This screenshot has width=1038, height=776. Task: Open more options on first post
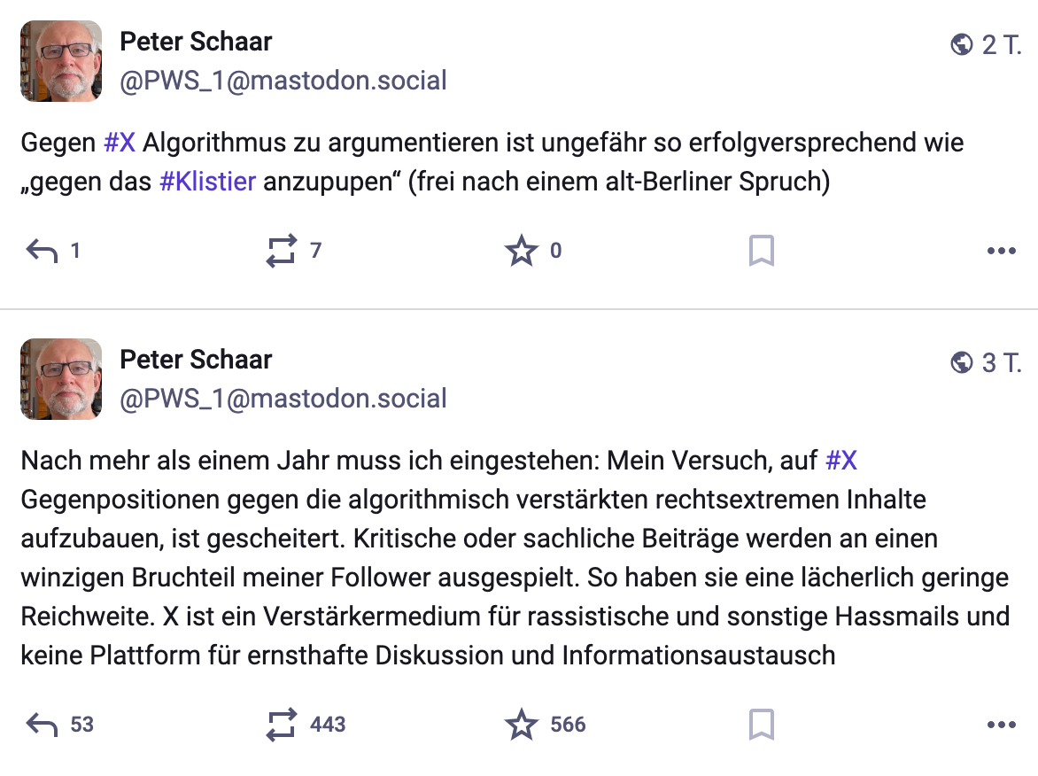tap(1001, 251)
